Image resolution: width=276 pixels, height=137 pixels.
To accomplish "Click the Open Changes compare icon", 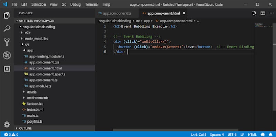I will point(254,13).
